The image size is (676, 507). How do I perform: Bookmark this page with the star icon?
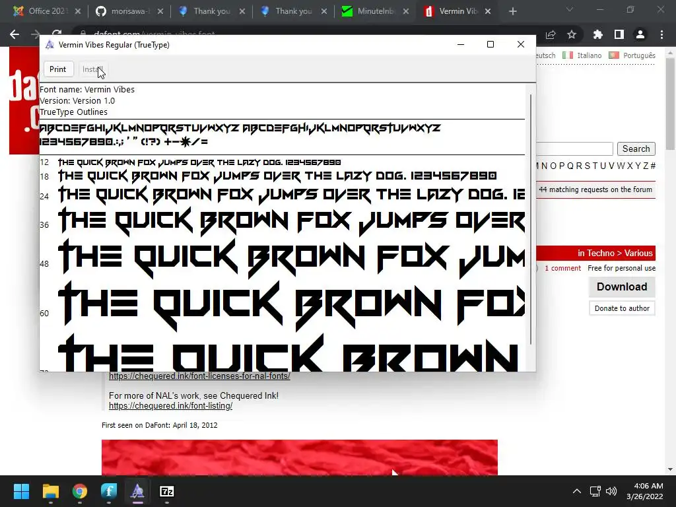pos(572,34)
